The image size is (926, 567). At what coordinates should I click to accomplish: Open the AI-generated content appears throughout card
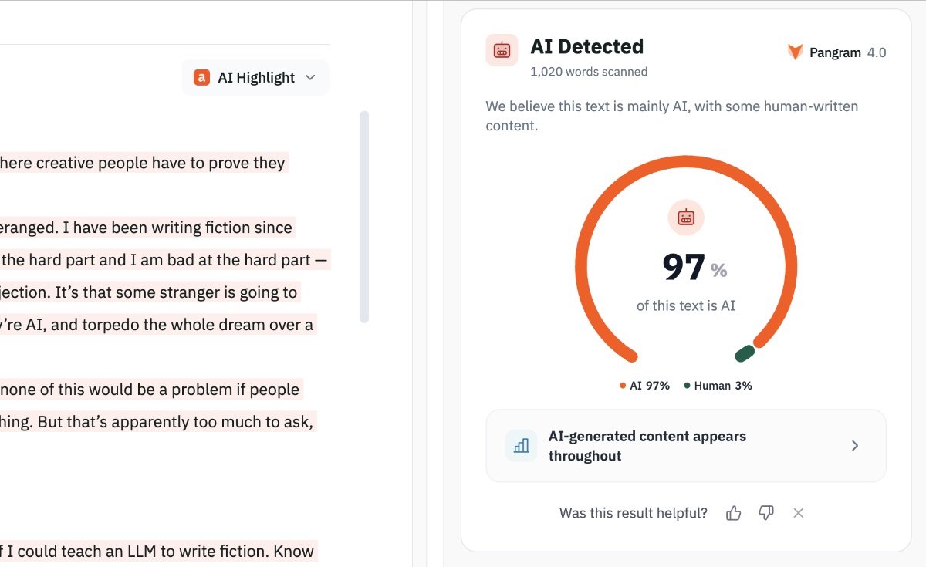tap(686, 446)
